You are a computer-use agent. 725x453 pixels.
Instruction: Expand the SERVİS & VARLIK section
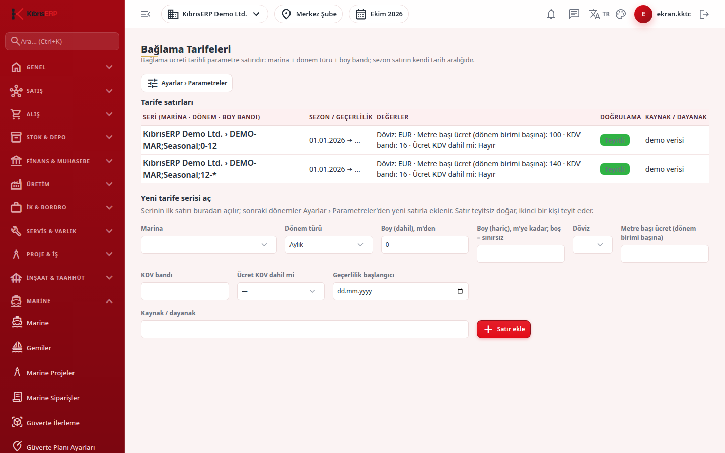(62, 231)
